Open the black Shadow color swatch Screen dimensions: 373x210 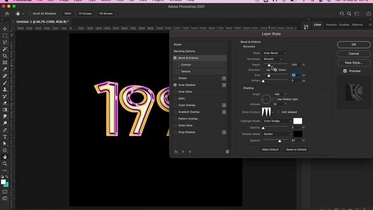(298, 134)
